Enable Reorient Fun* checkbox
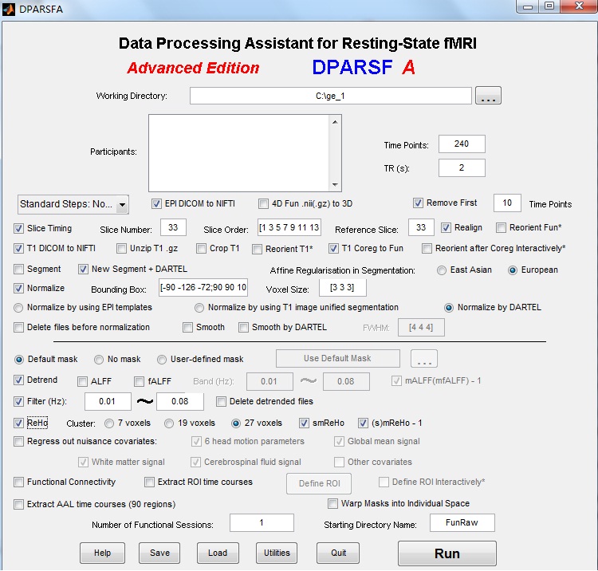This screenshot has height=571, width=598. (x=501, y=228)
